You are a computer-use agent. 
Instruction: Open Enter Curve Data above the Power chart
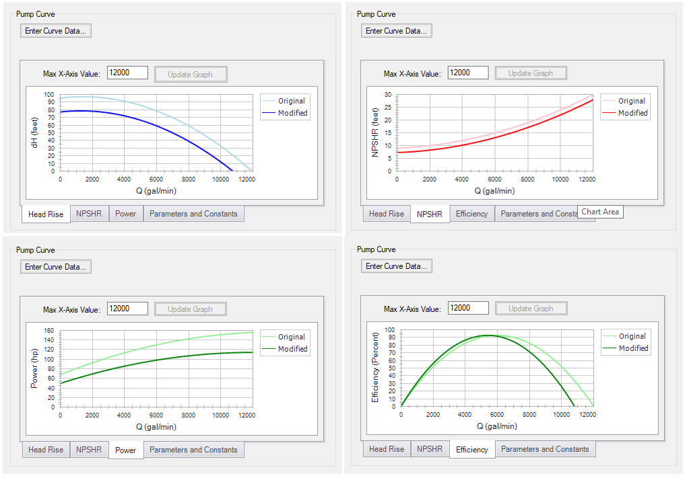tap(55, 267)
